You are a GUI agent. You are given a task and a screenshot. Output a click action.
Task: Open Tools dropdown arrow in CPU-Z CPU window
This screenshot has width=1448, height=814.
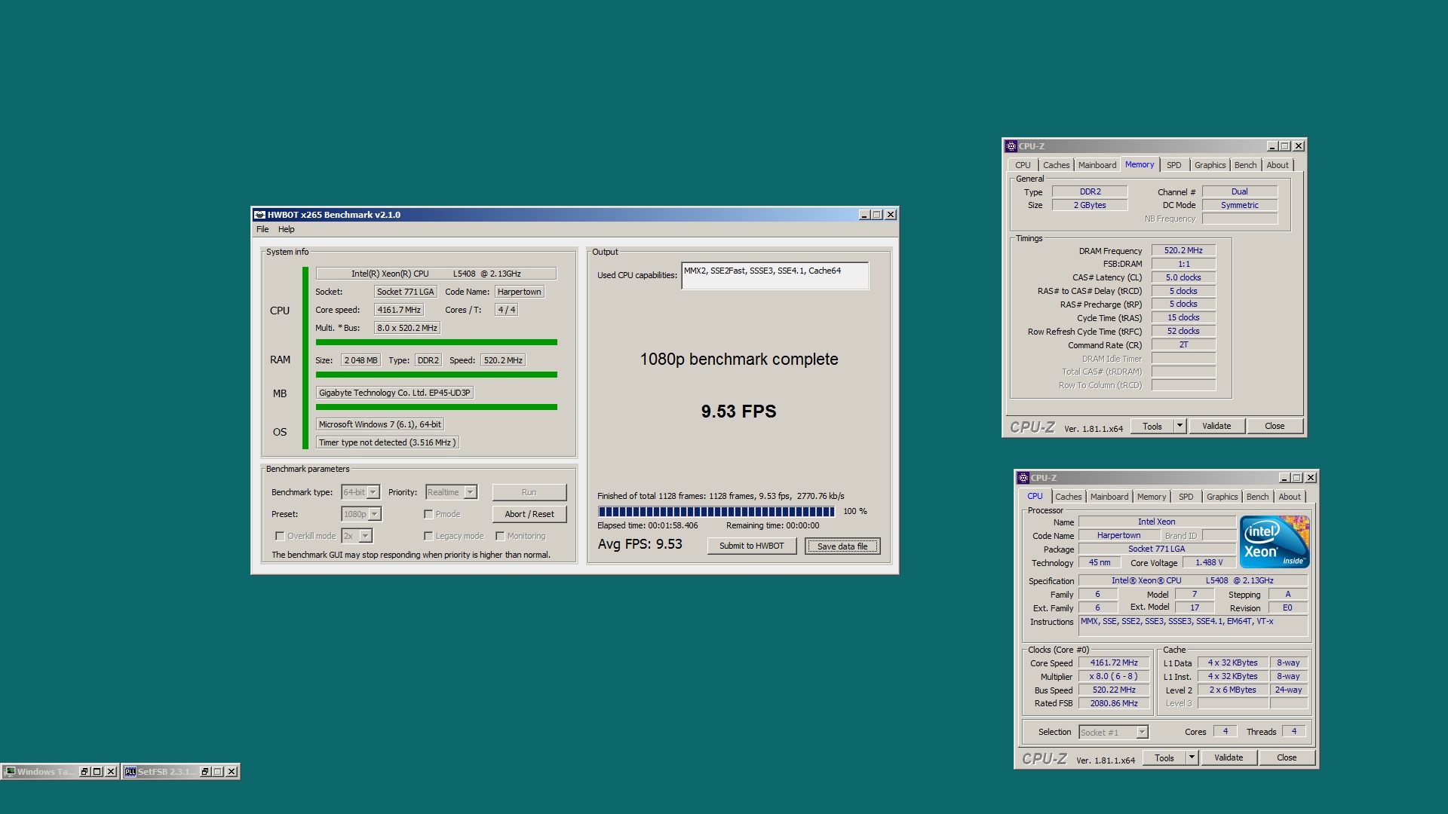coord(1192,757)
